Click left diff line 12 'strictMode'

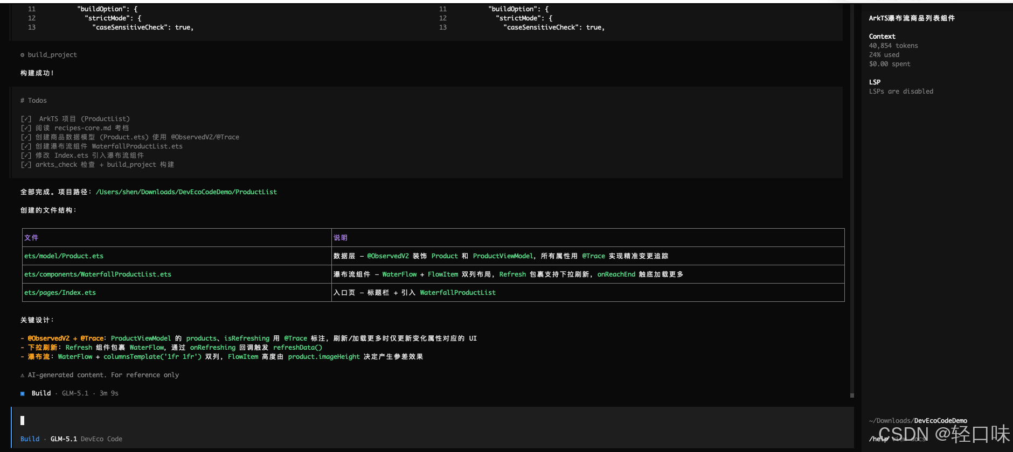pyautogui.click(x=113, y=18)
